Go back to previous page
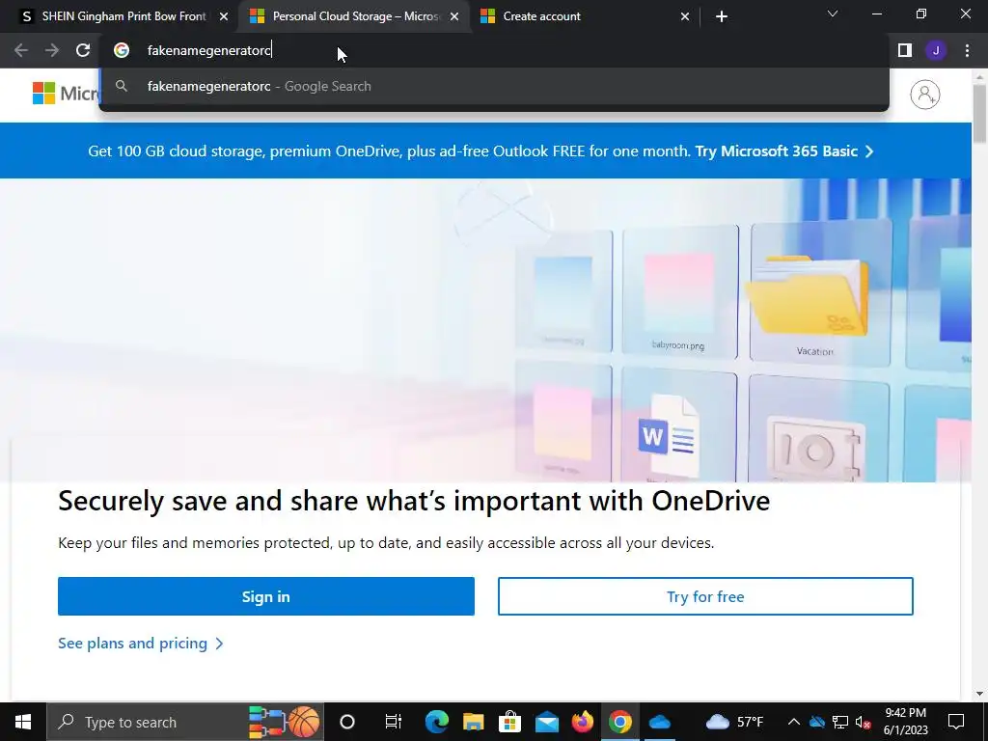 21,50
